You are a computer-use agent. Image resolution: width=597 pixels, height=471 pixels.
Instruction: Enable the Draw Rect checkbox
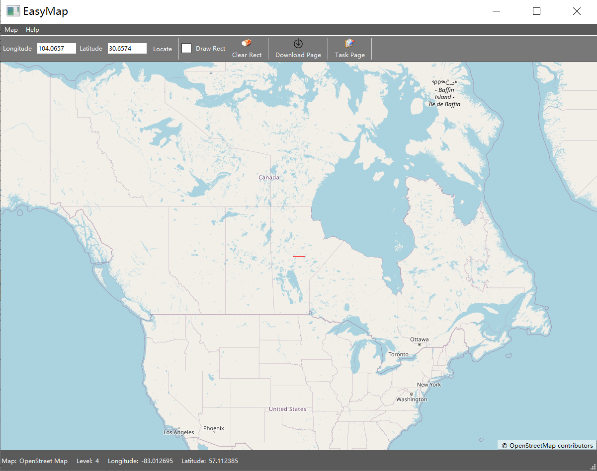186,48
